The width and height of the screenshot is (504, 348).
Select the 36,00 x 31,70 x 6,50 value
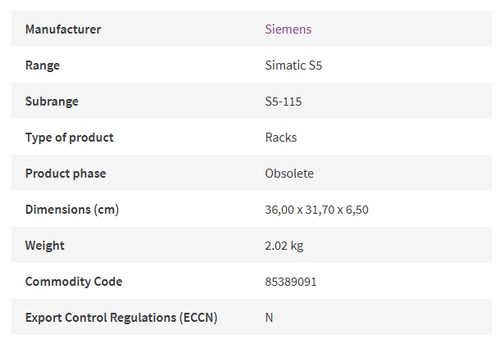[316, 210]
